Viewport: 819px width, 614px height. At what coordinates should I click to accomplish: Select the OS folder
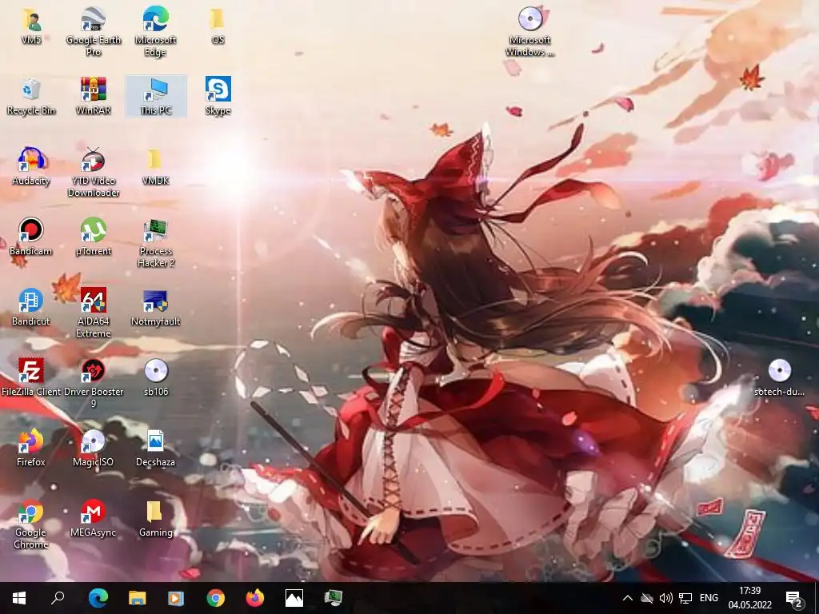[x=218, y=26]
